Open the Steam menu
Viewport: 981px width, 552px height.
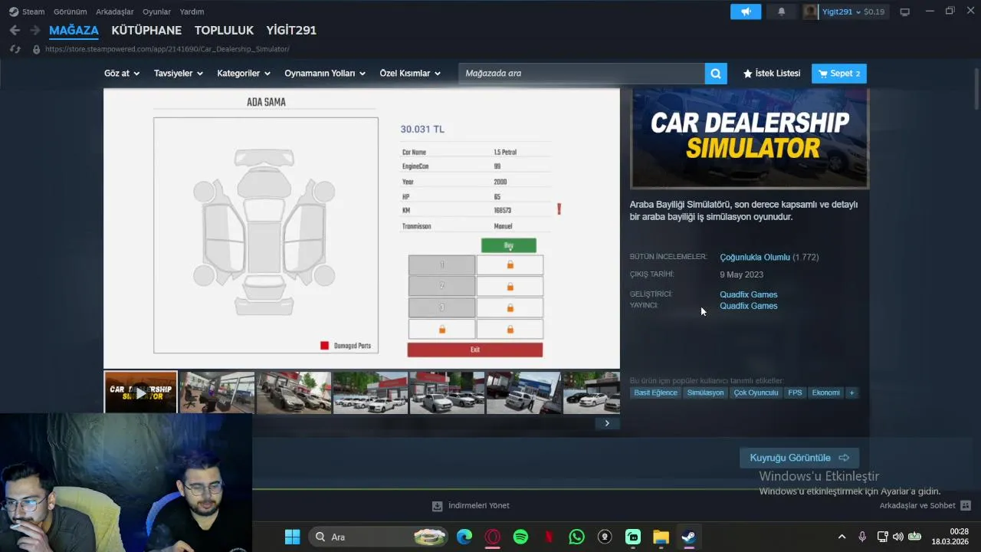pos(34,11)
